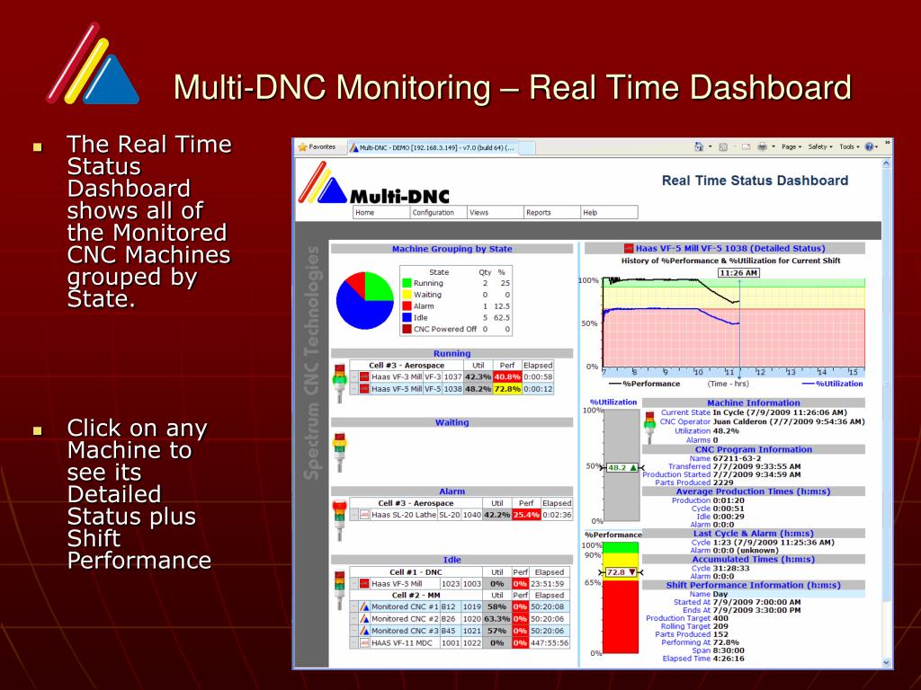
Task: Click the 72.8 marker on %Performance gauge
Action: tap(621, 572)
